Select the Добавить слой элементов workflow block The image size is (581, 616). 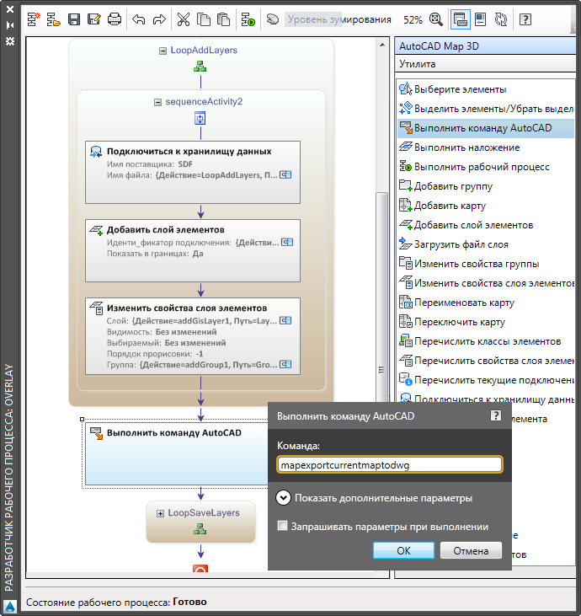tap(193, 250)
